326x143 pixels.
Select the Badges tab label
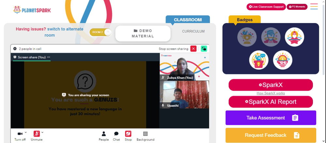pos(245,20)
